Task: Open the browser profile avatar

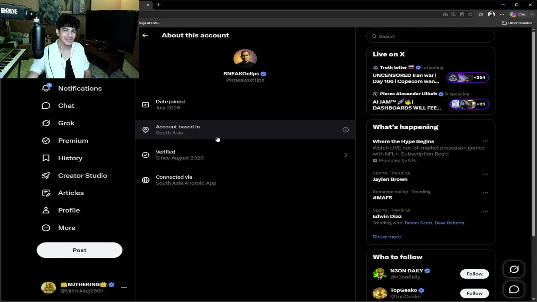Action: [491, 14]
